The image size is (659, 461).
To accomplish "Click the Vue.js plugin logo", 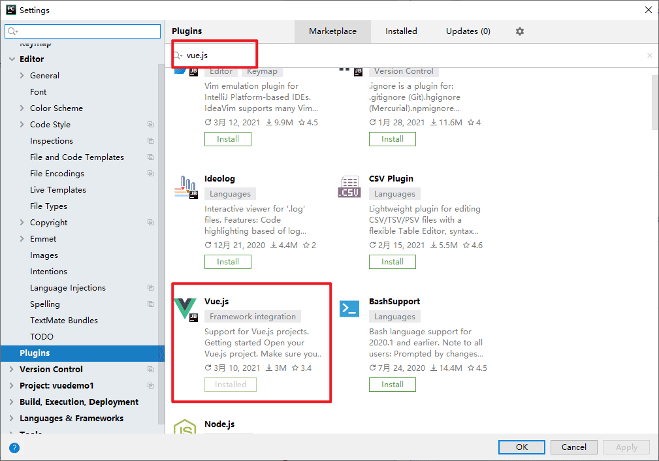I will (x=185, y=309).
